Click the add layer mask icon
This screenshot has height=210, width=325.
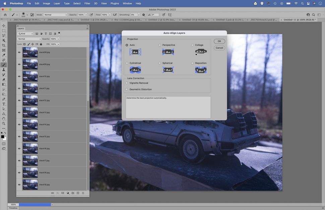63,193
